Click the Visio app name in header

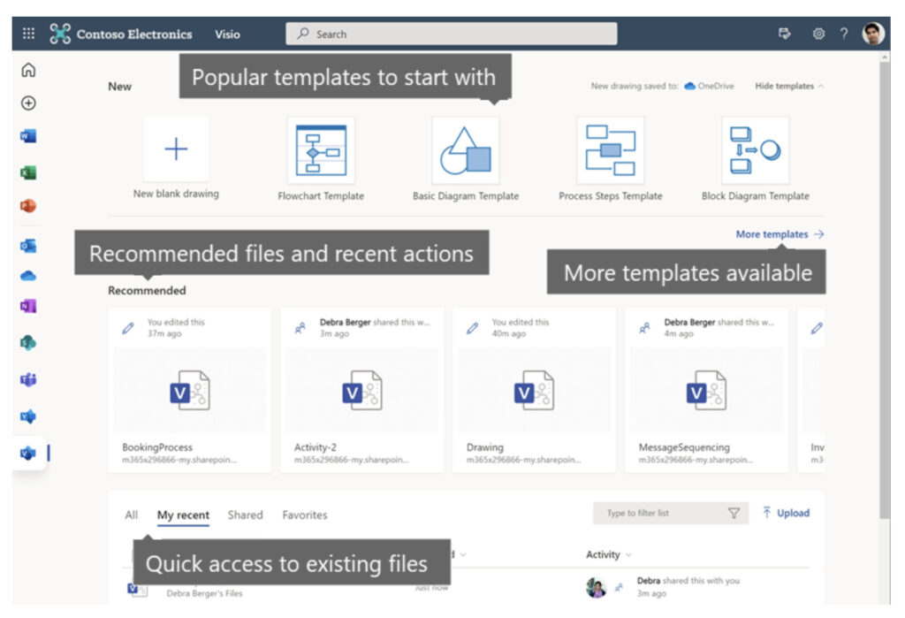point(227,34)
